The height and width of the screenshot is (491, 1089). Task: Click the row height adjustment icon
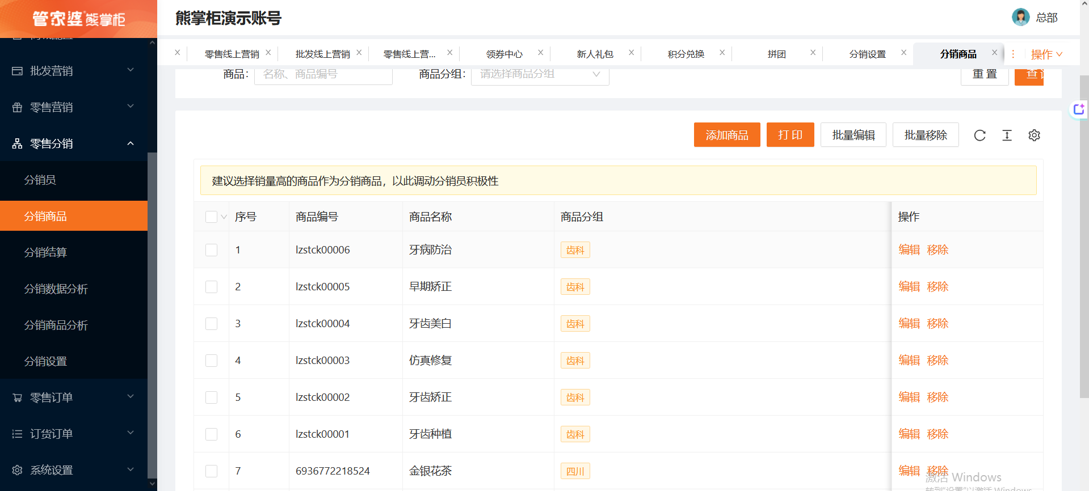[1007, 136]
